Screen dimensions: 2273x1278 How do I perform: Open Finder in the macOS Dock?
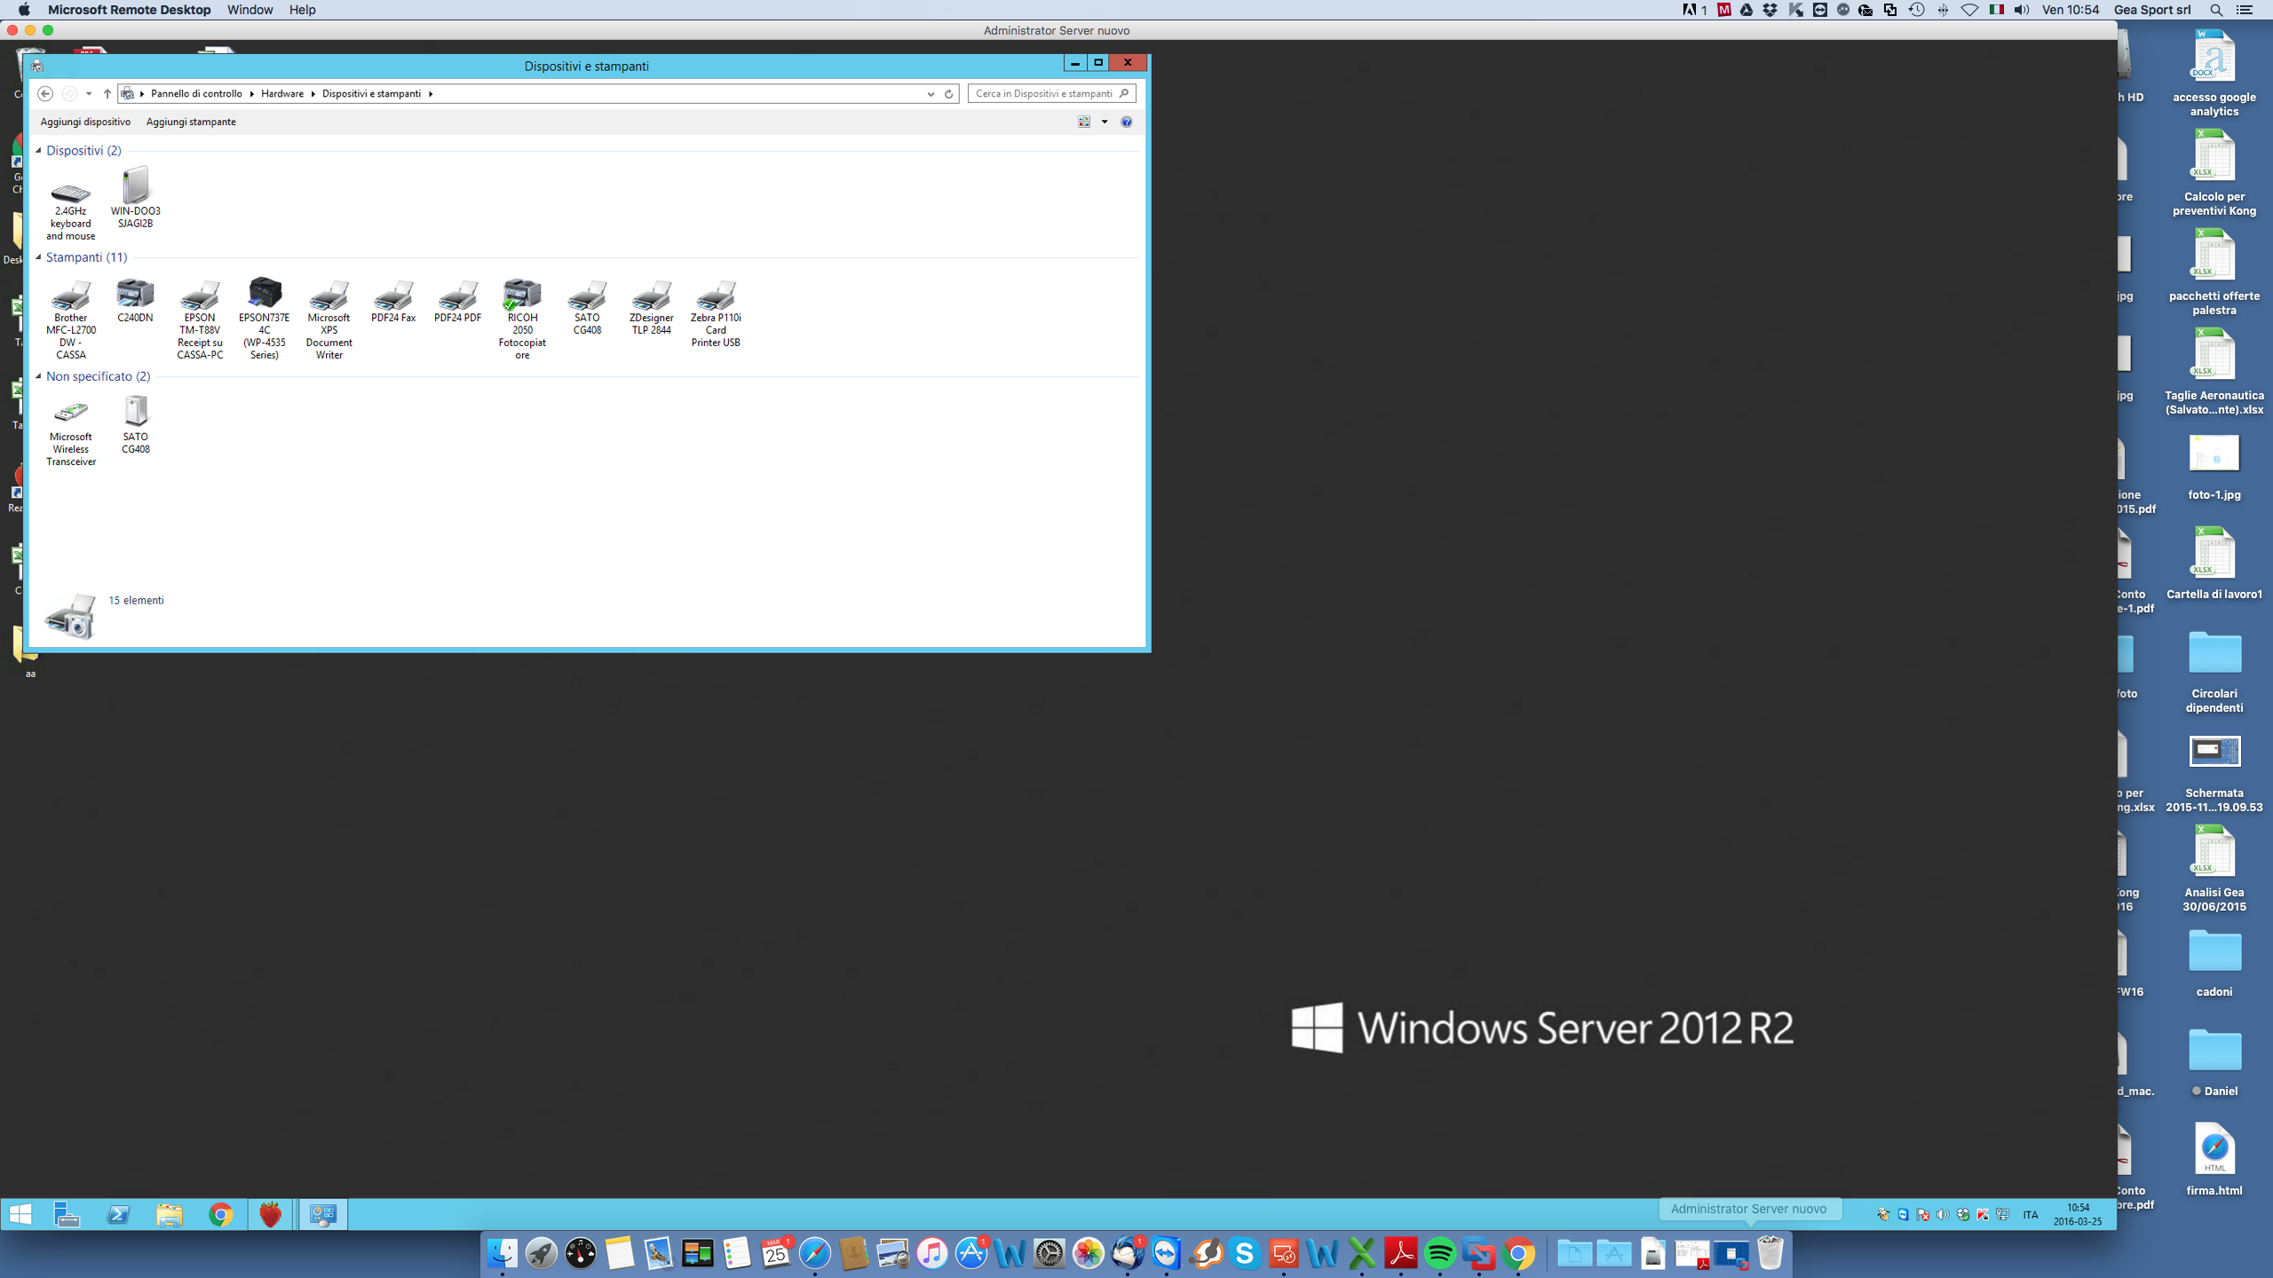point(503,1254)
